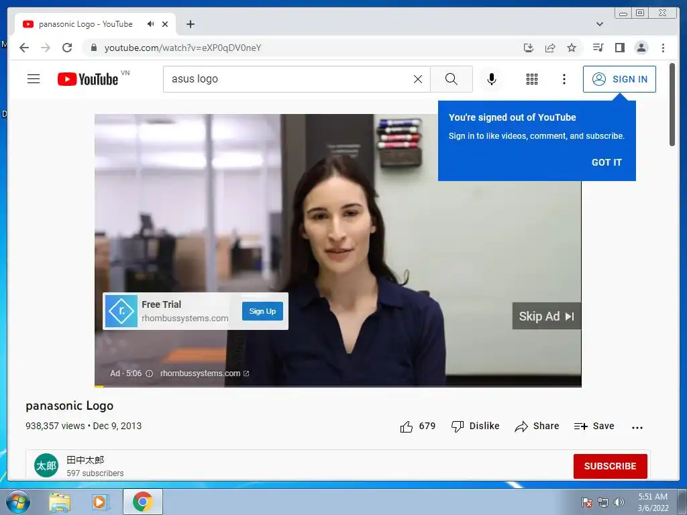Toggle Chrome side panel
687x515 pixels.
coord(619,48)
